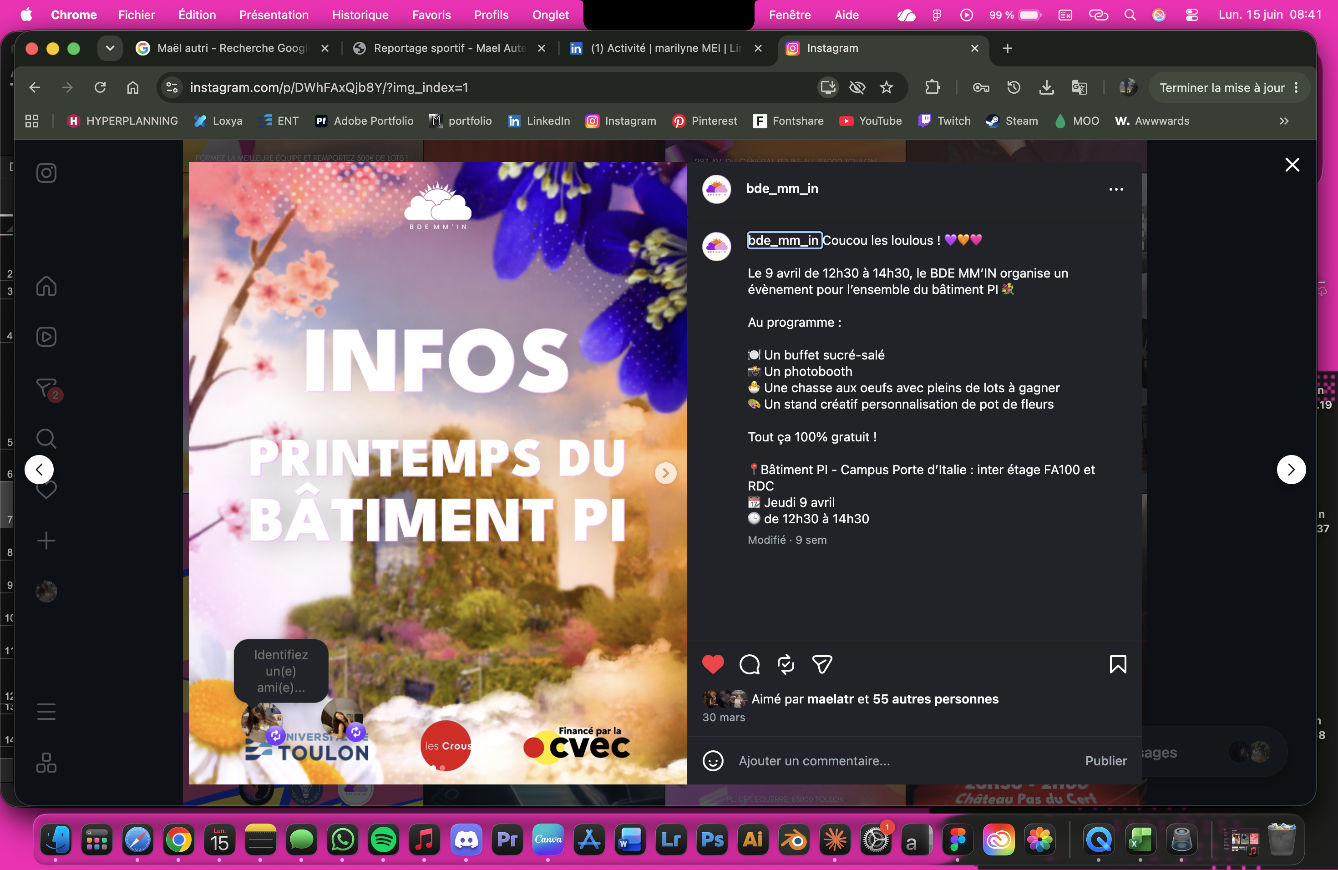Close the post overlay with X
Viewport: 1338px width, 870px height.
coord(1292,165)
